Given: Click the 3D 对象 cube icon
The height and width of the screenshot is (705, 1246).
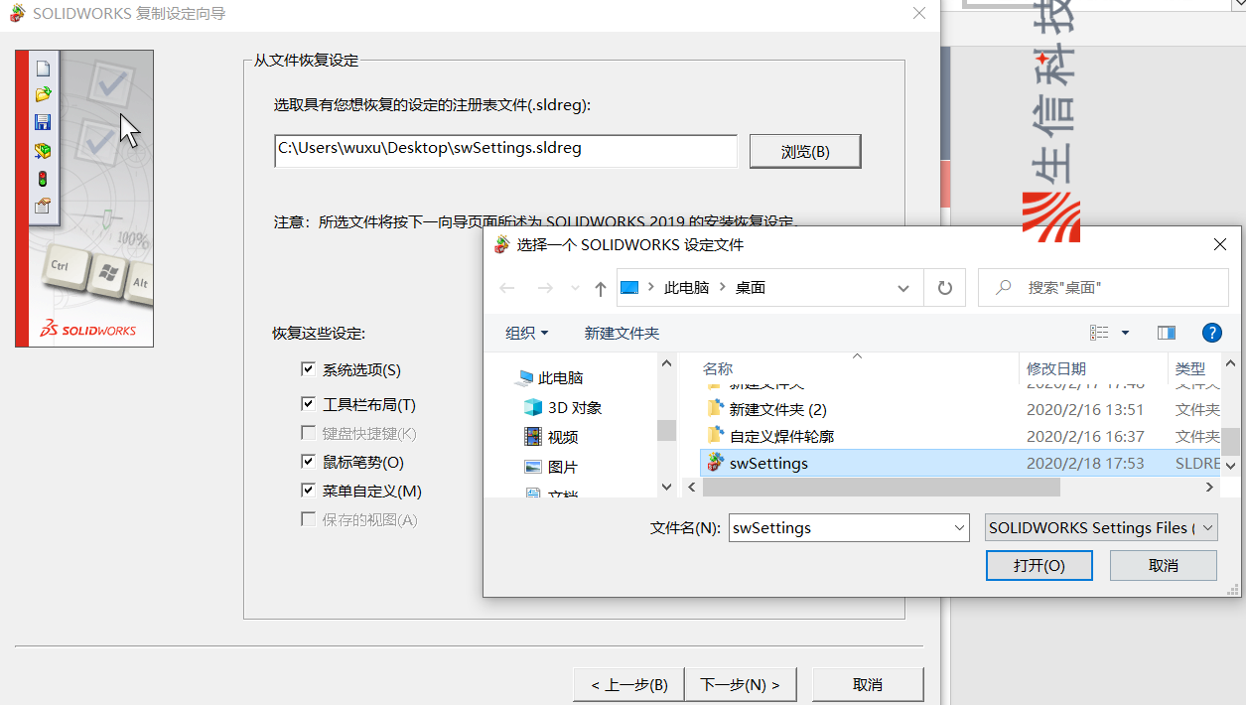Looking at the screenshot, I should 533,407.
